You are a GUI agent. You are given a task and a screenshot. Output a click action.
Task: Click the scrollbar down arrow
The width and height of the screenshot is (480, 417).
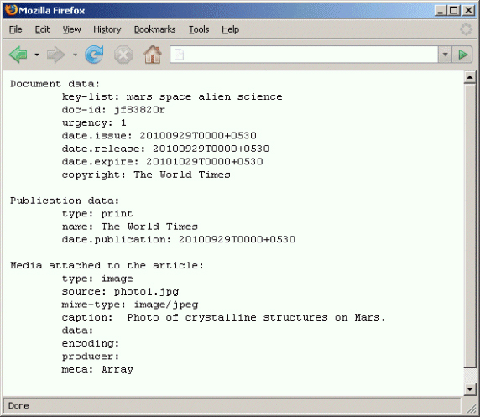click(470, 388)
